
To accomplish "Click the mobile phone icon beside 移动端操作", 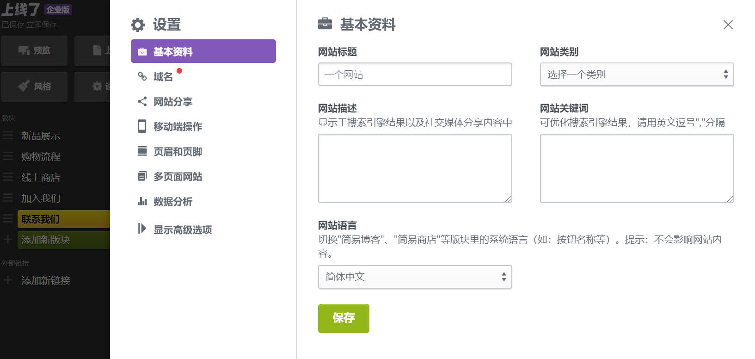I will [142, 126].
